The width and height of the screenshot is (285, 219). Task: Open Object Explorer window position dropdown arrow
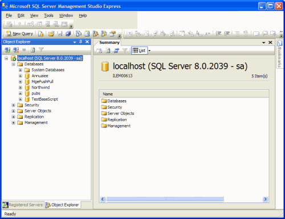tap(75, 42)
